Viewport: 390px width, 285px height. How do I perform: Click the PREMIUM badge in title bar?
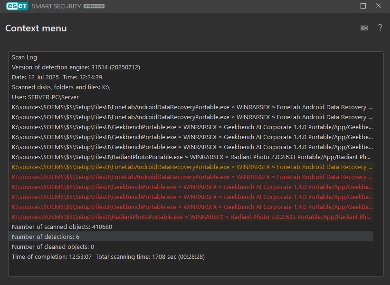(94, 6)
